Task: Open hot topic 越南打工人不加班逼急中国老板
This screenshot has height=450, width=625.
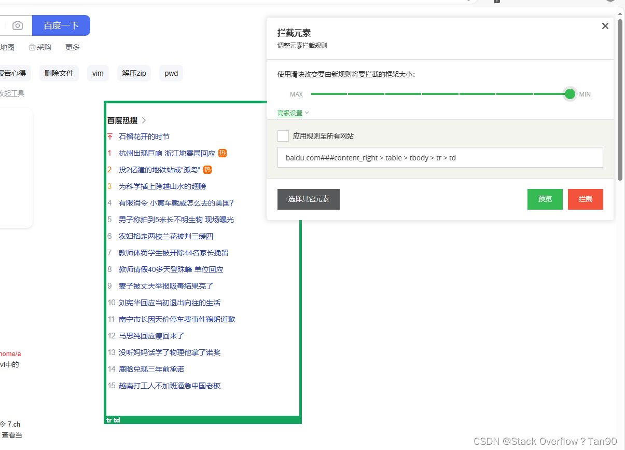Action: tap(170, 386)
